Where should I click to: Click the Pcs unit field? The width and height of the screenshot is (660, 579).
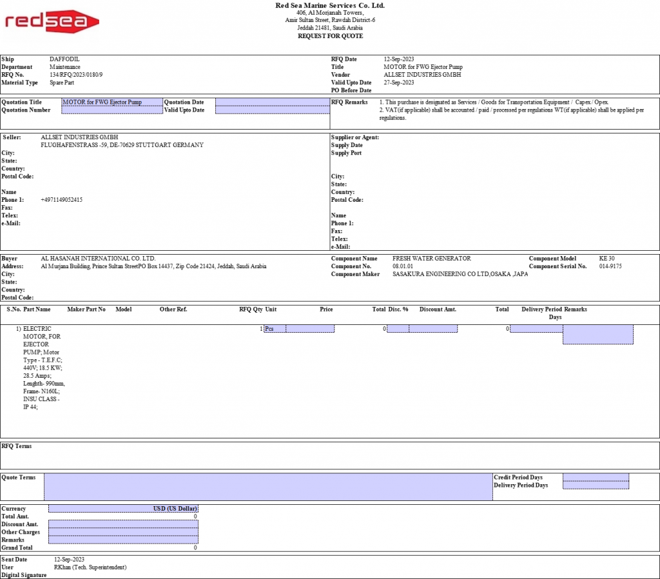point(275,329)
